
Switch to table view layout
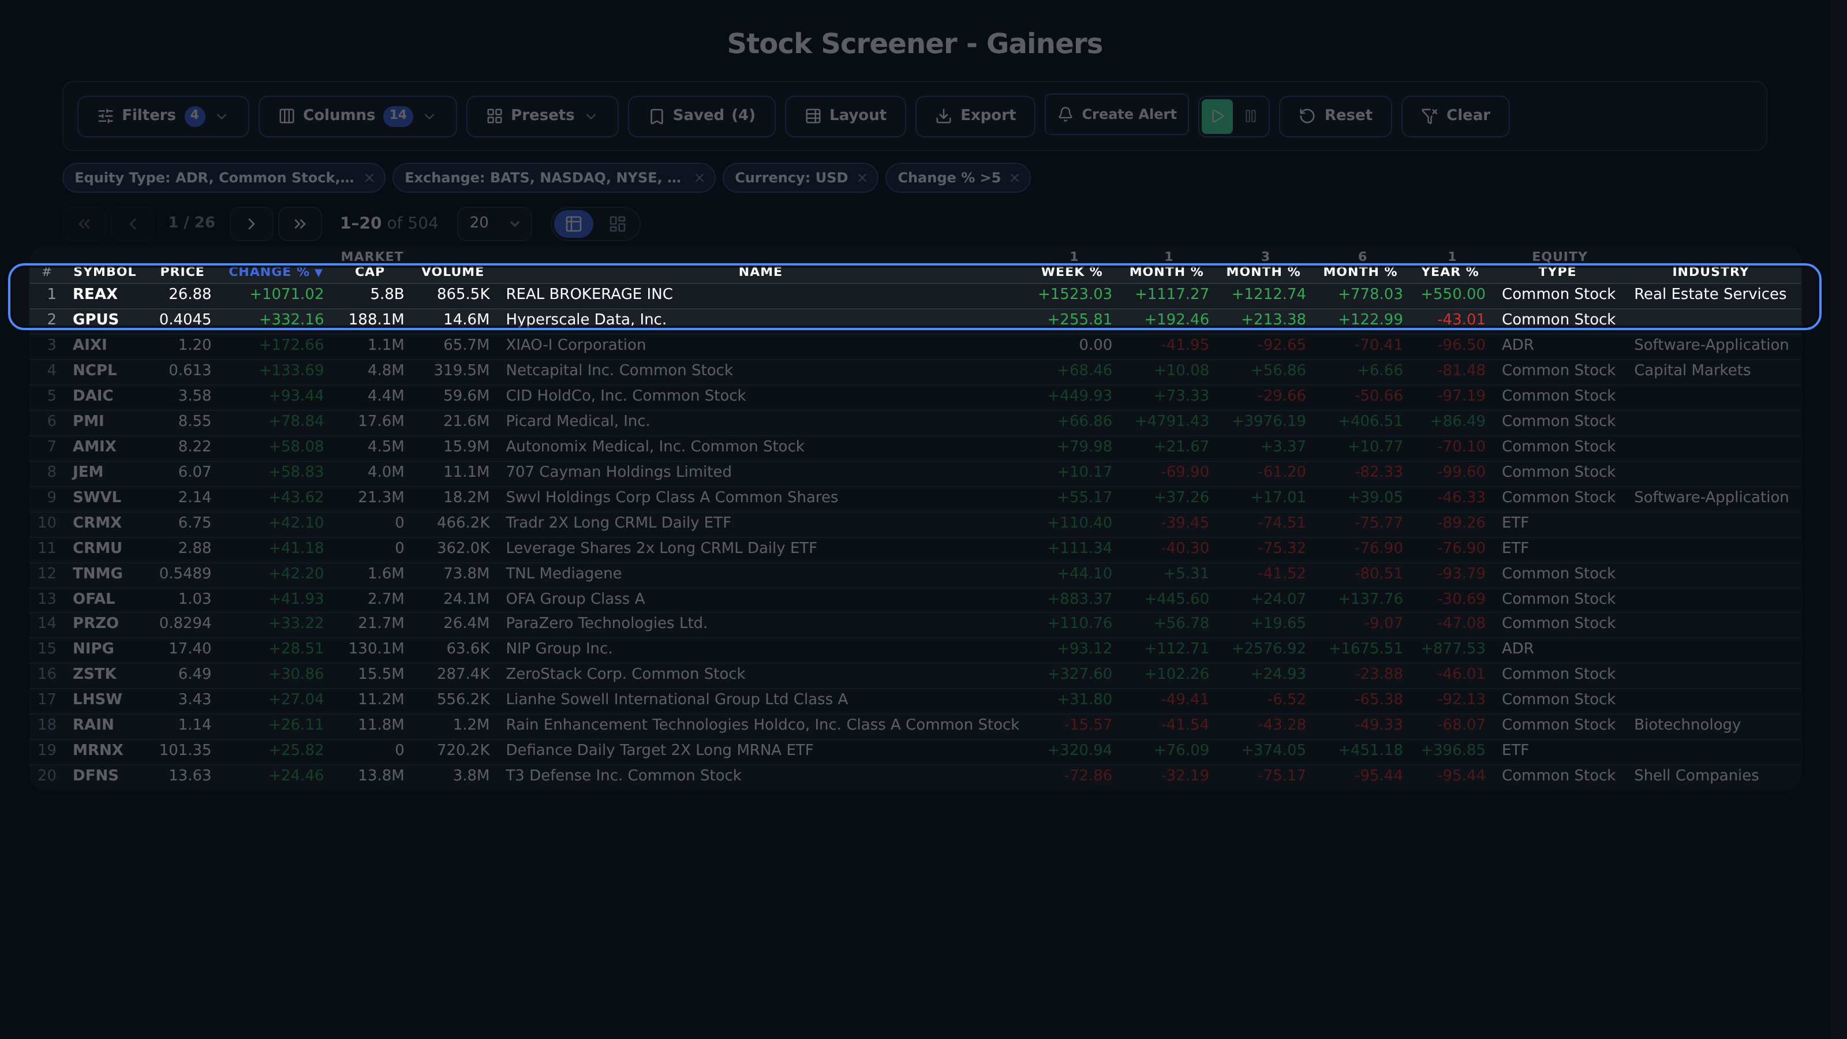574,224
